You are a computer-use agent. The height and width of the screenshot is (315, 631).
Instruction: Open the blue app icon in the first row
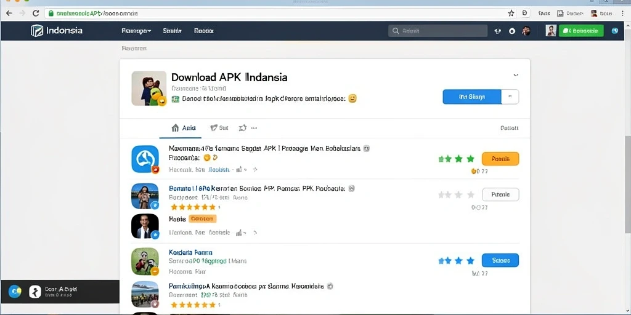145,159
